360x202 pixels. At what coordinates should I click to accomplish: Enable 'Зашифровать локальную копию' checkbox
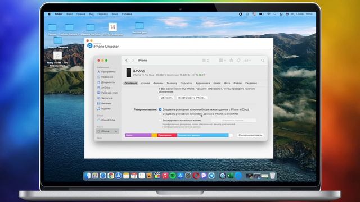click(x=160, y=120)
